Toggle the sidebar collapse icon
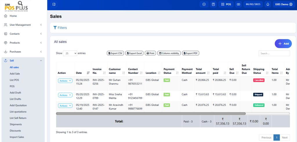Viewport: 297px width, 142px height. [54, 4]
